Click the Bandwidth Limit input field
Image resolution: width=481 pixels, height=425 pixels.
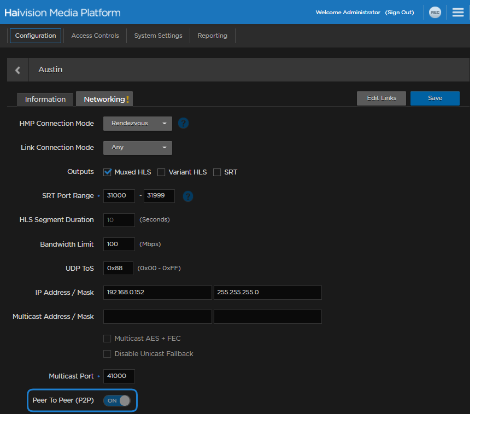pos(119,244)
